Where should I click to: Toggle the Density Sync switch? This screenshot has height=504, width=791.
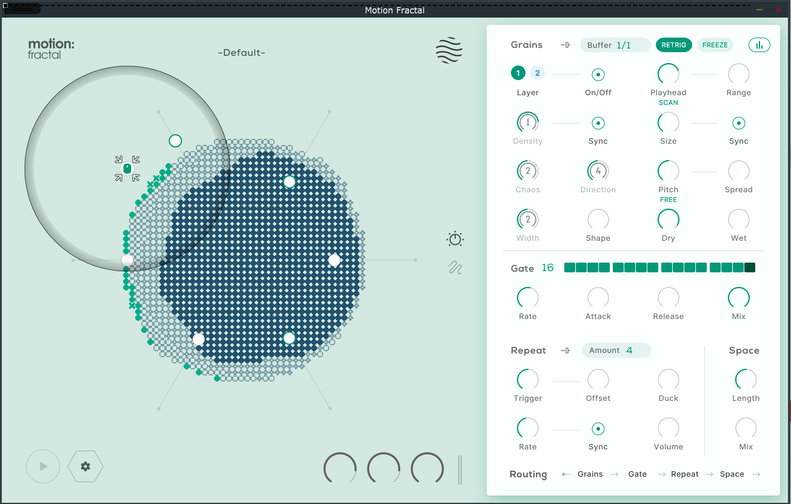(598, 123)
